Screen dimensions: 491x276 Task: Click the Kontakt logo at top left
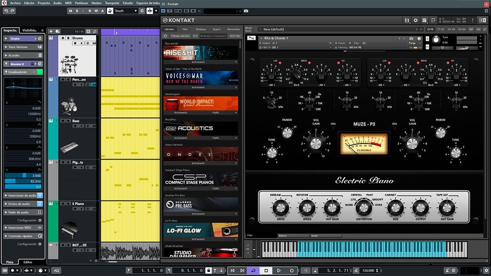click(x=179, y=20)
